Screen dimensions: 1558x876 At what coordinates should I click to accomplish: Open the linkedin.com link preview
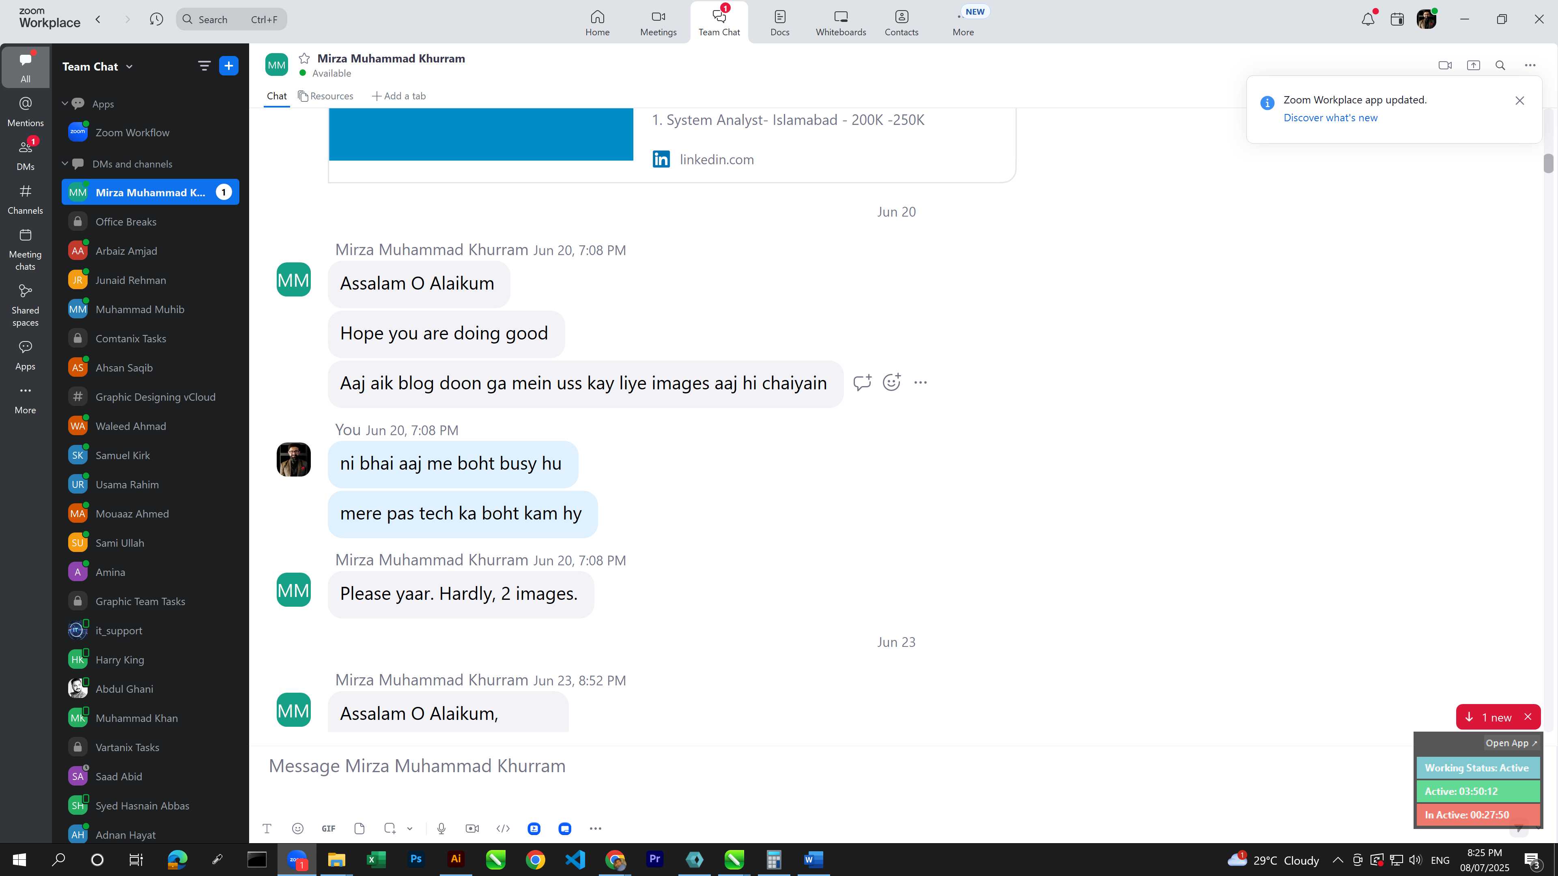pyautogui.click(x=716, y=160)
